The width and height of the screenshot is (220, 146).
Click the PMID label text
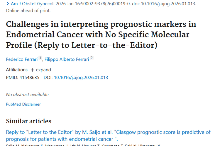click(x=11, y=78)
